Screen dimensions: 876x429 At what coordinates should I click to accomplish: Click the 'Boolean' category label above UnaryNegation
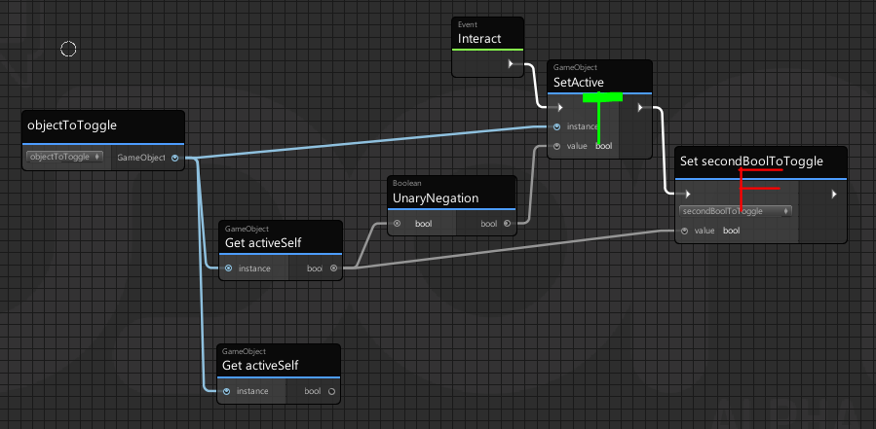pos(406,183)
